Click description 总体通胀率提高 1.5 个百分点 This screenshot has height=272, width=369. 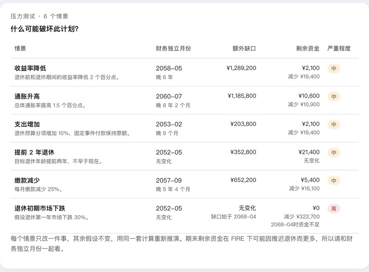[50, 105]
